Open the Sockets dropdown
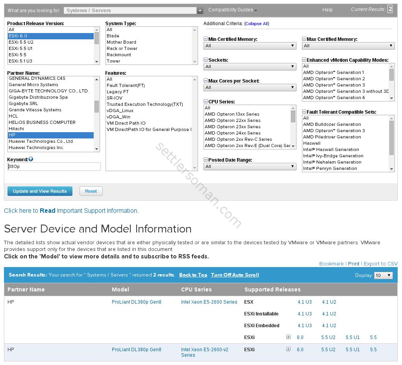 [250, 66]
